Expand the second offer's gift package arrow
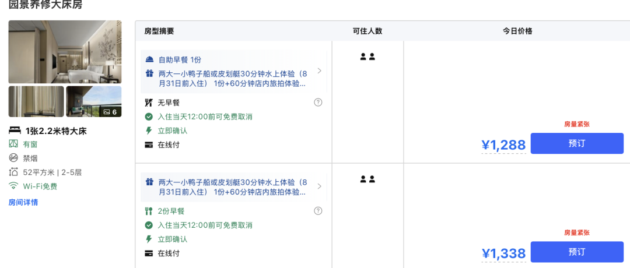This screenshot has width=630, height=268. coord(319,186)
